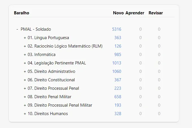192x128 pixels.
Task: Open the 01. Língua Portuguesa deck
Action: 48,38
